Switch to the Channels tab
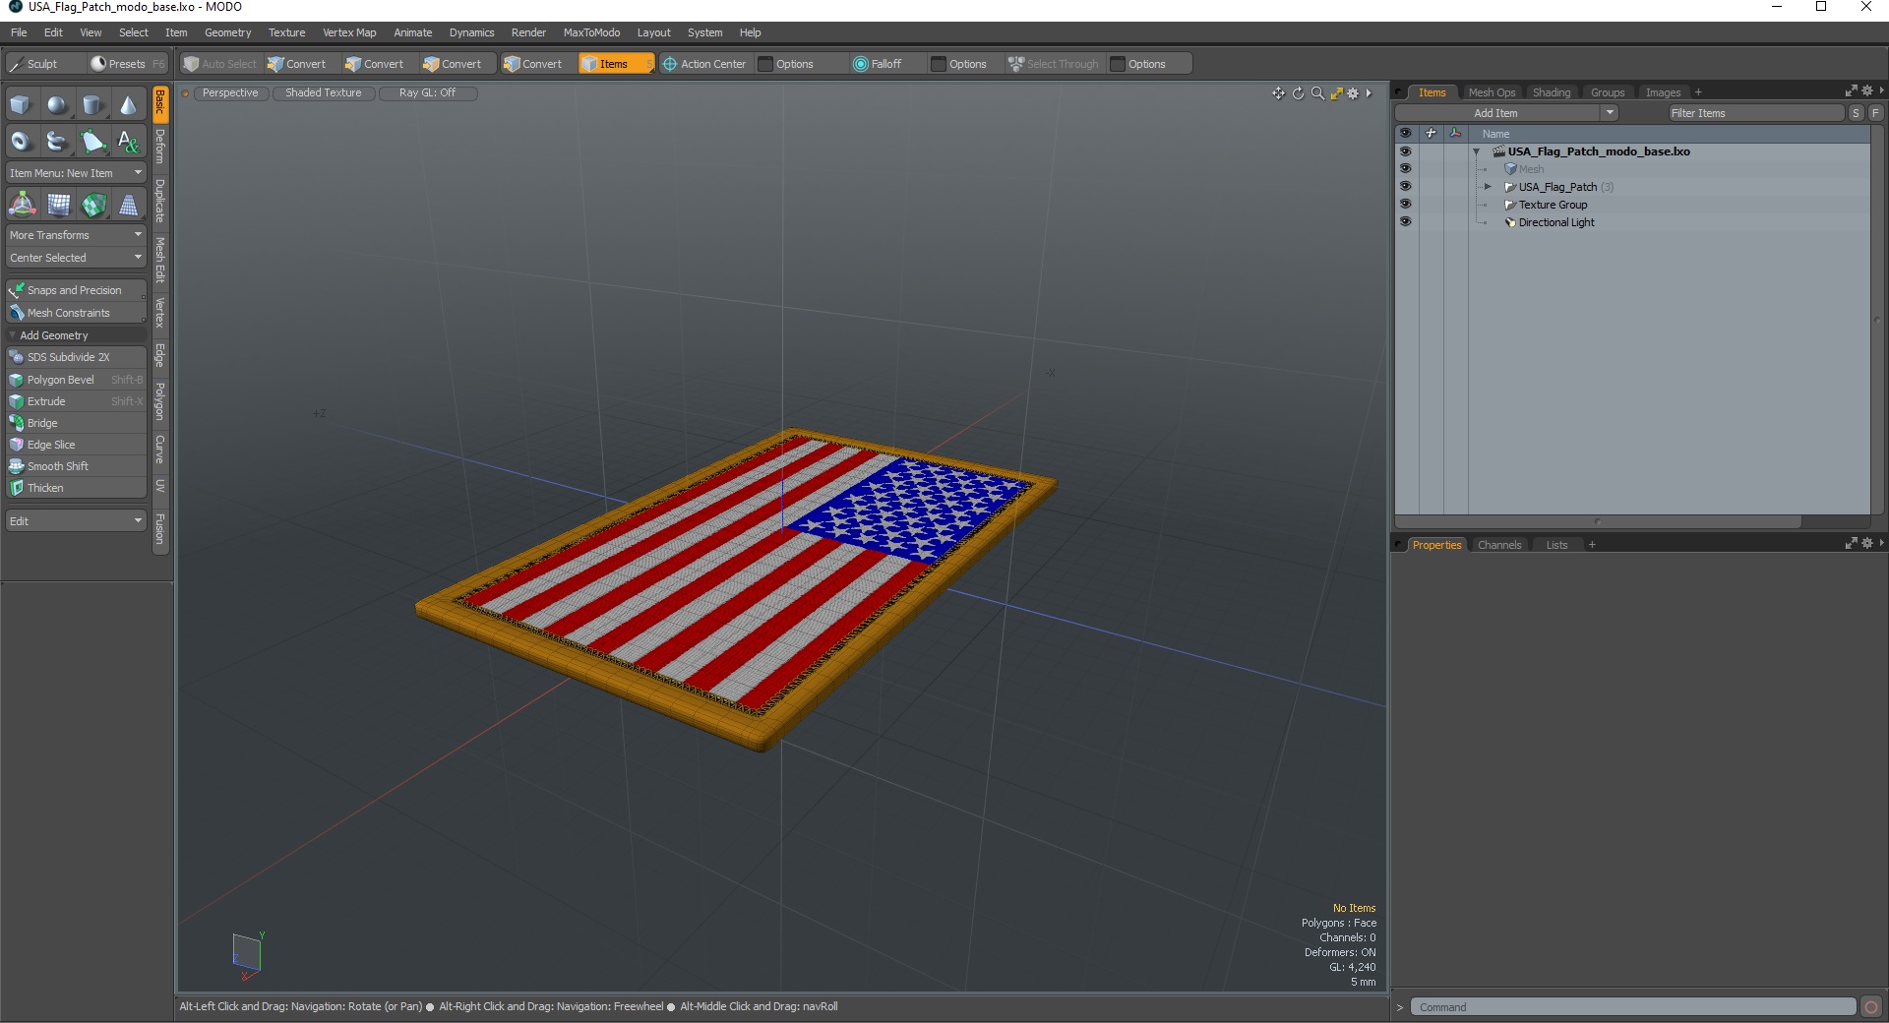 click(x=1499, y=545)
